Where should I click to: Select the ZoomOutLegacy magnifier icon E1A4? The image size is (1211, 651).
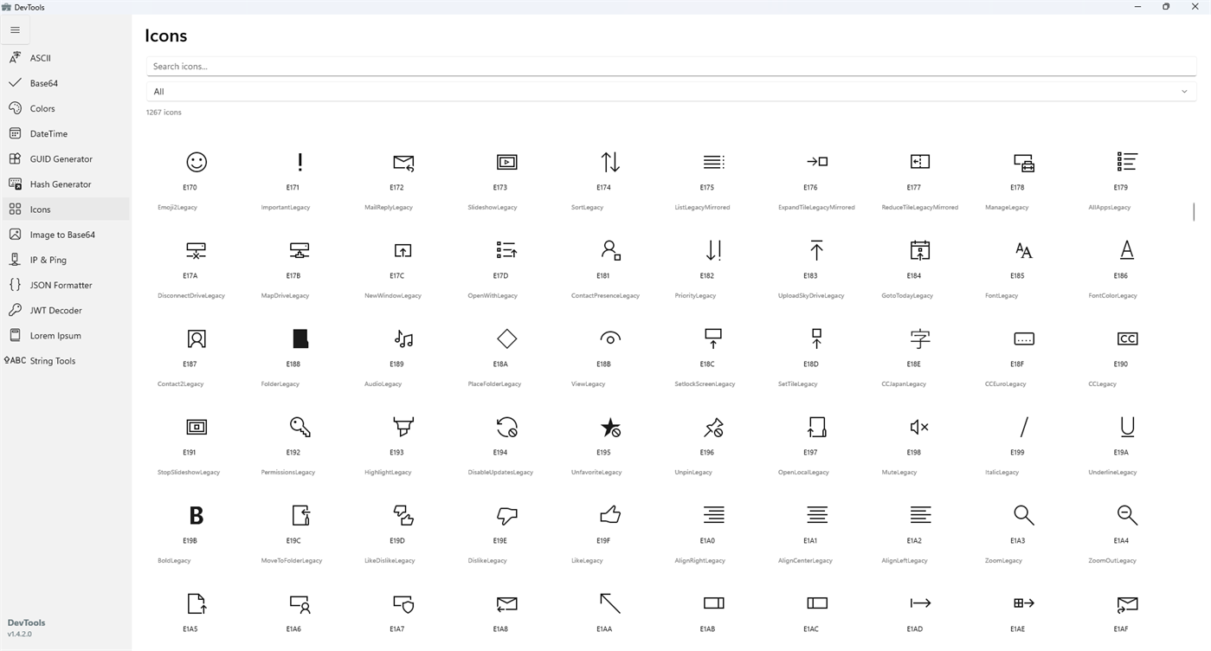(x=1127, y=515)
